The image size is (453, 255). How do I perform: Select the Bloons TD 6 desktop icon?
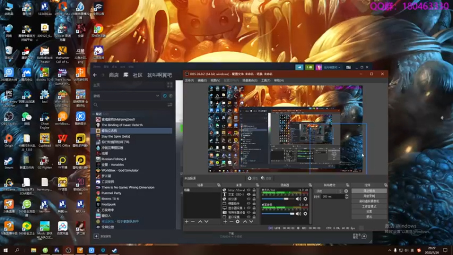click(x=45, y=74)
